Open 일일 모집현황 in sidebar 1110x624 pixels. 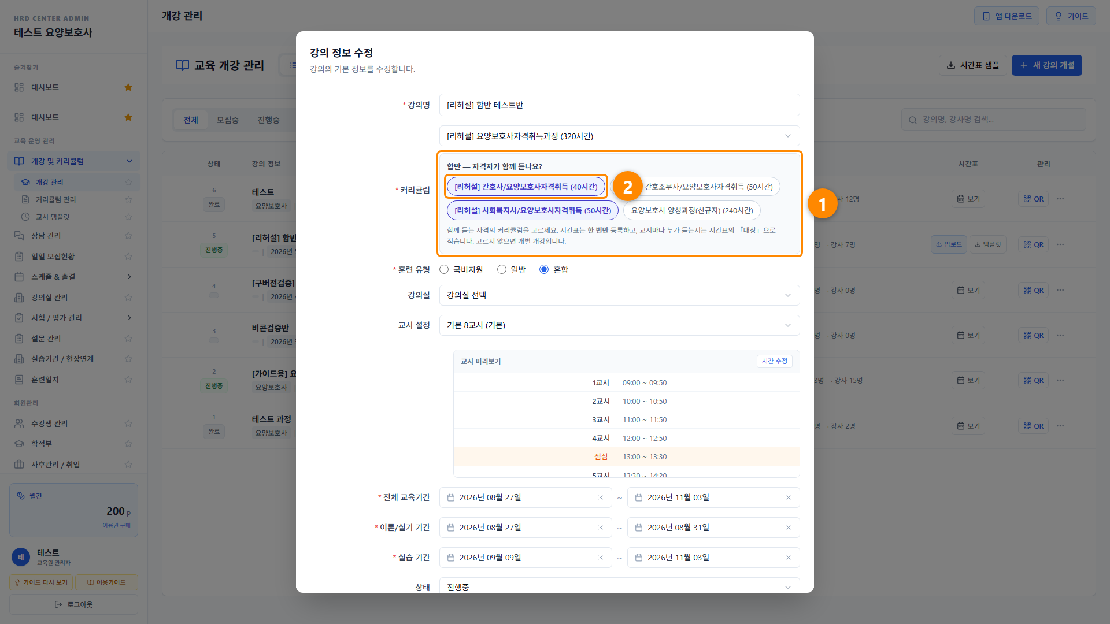53,257
